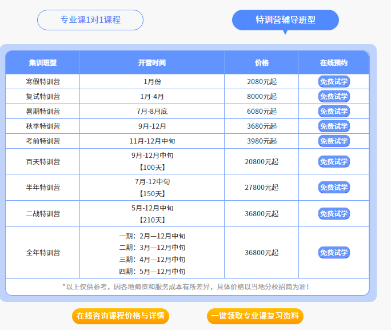This screenshot has height=330, width=391.
Task: Click the 27800元起 price cell
Action: click(x=262, y=188)
